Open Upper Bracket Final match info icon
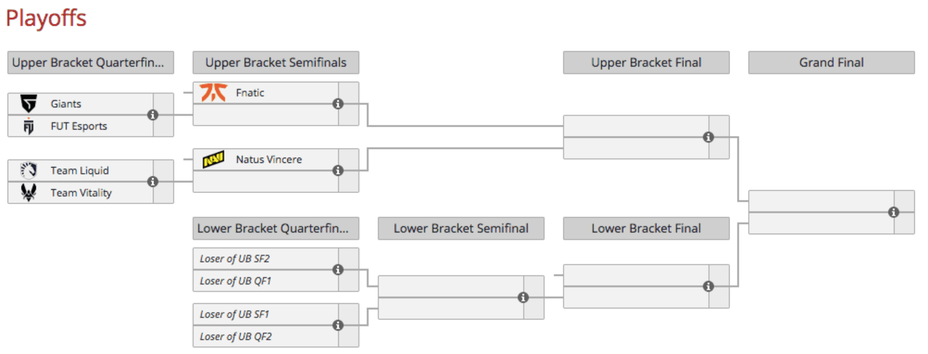Screen dimensions: 928x354 (x=708, y=137)
